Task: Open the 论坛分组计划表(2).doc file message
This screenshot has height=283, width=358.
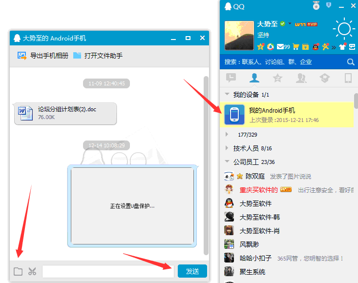Action: tap(65, 113)
